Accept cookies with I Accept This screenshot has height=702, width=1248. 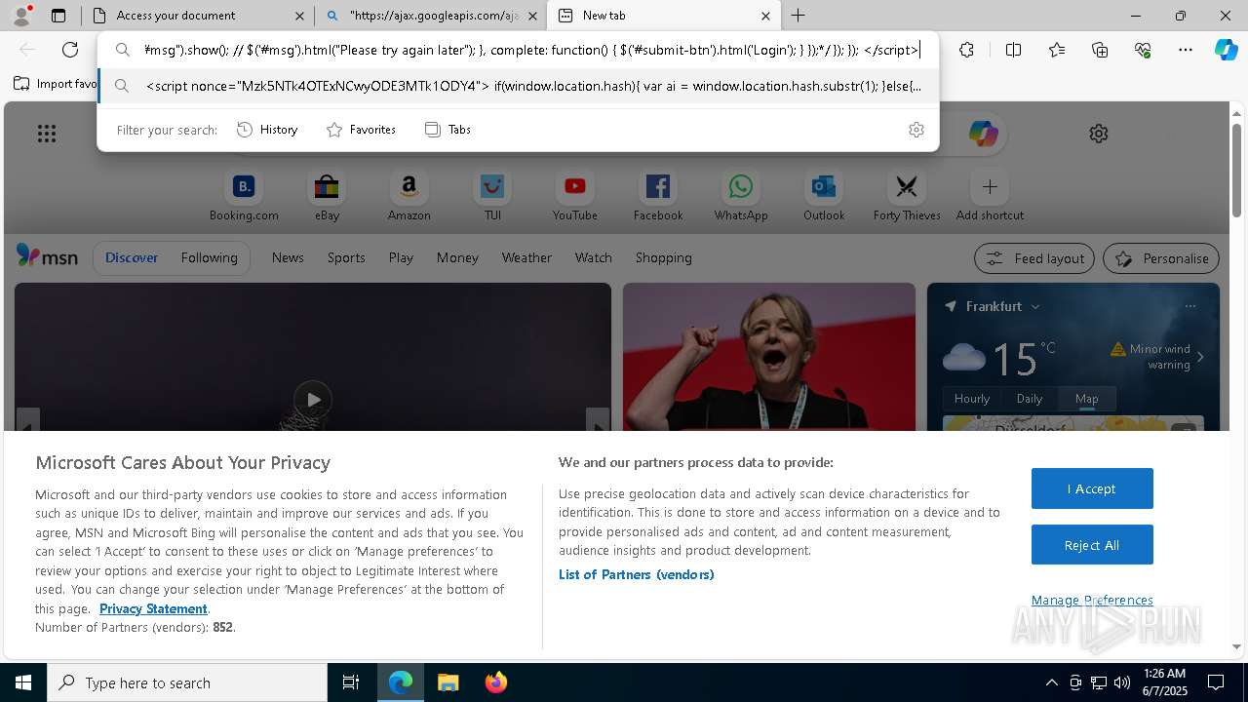pos(1092,488)
